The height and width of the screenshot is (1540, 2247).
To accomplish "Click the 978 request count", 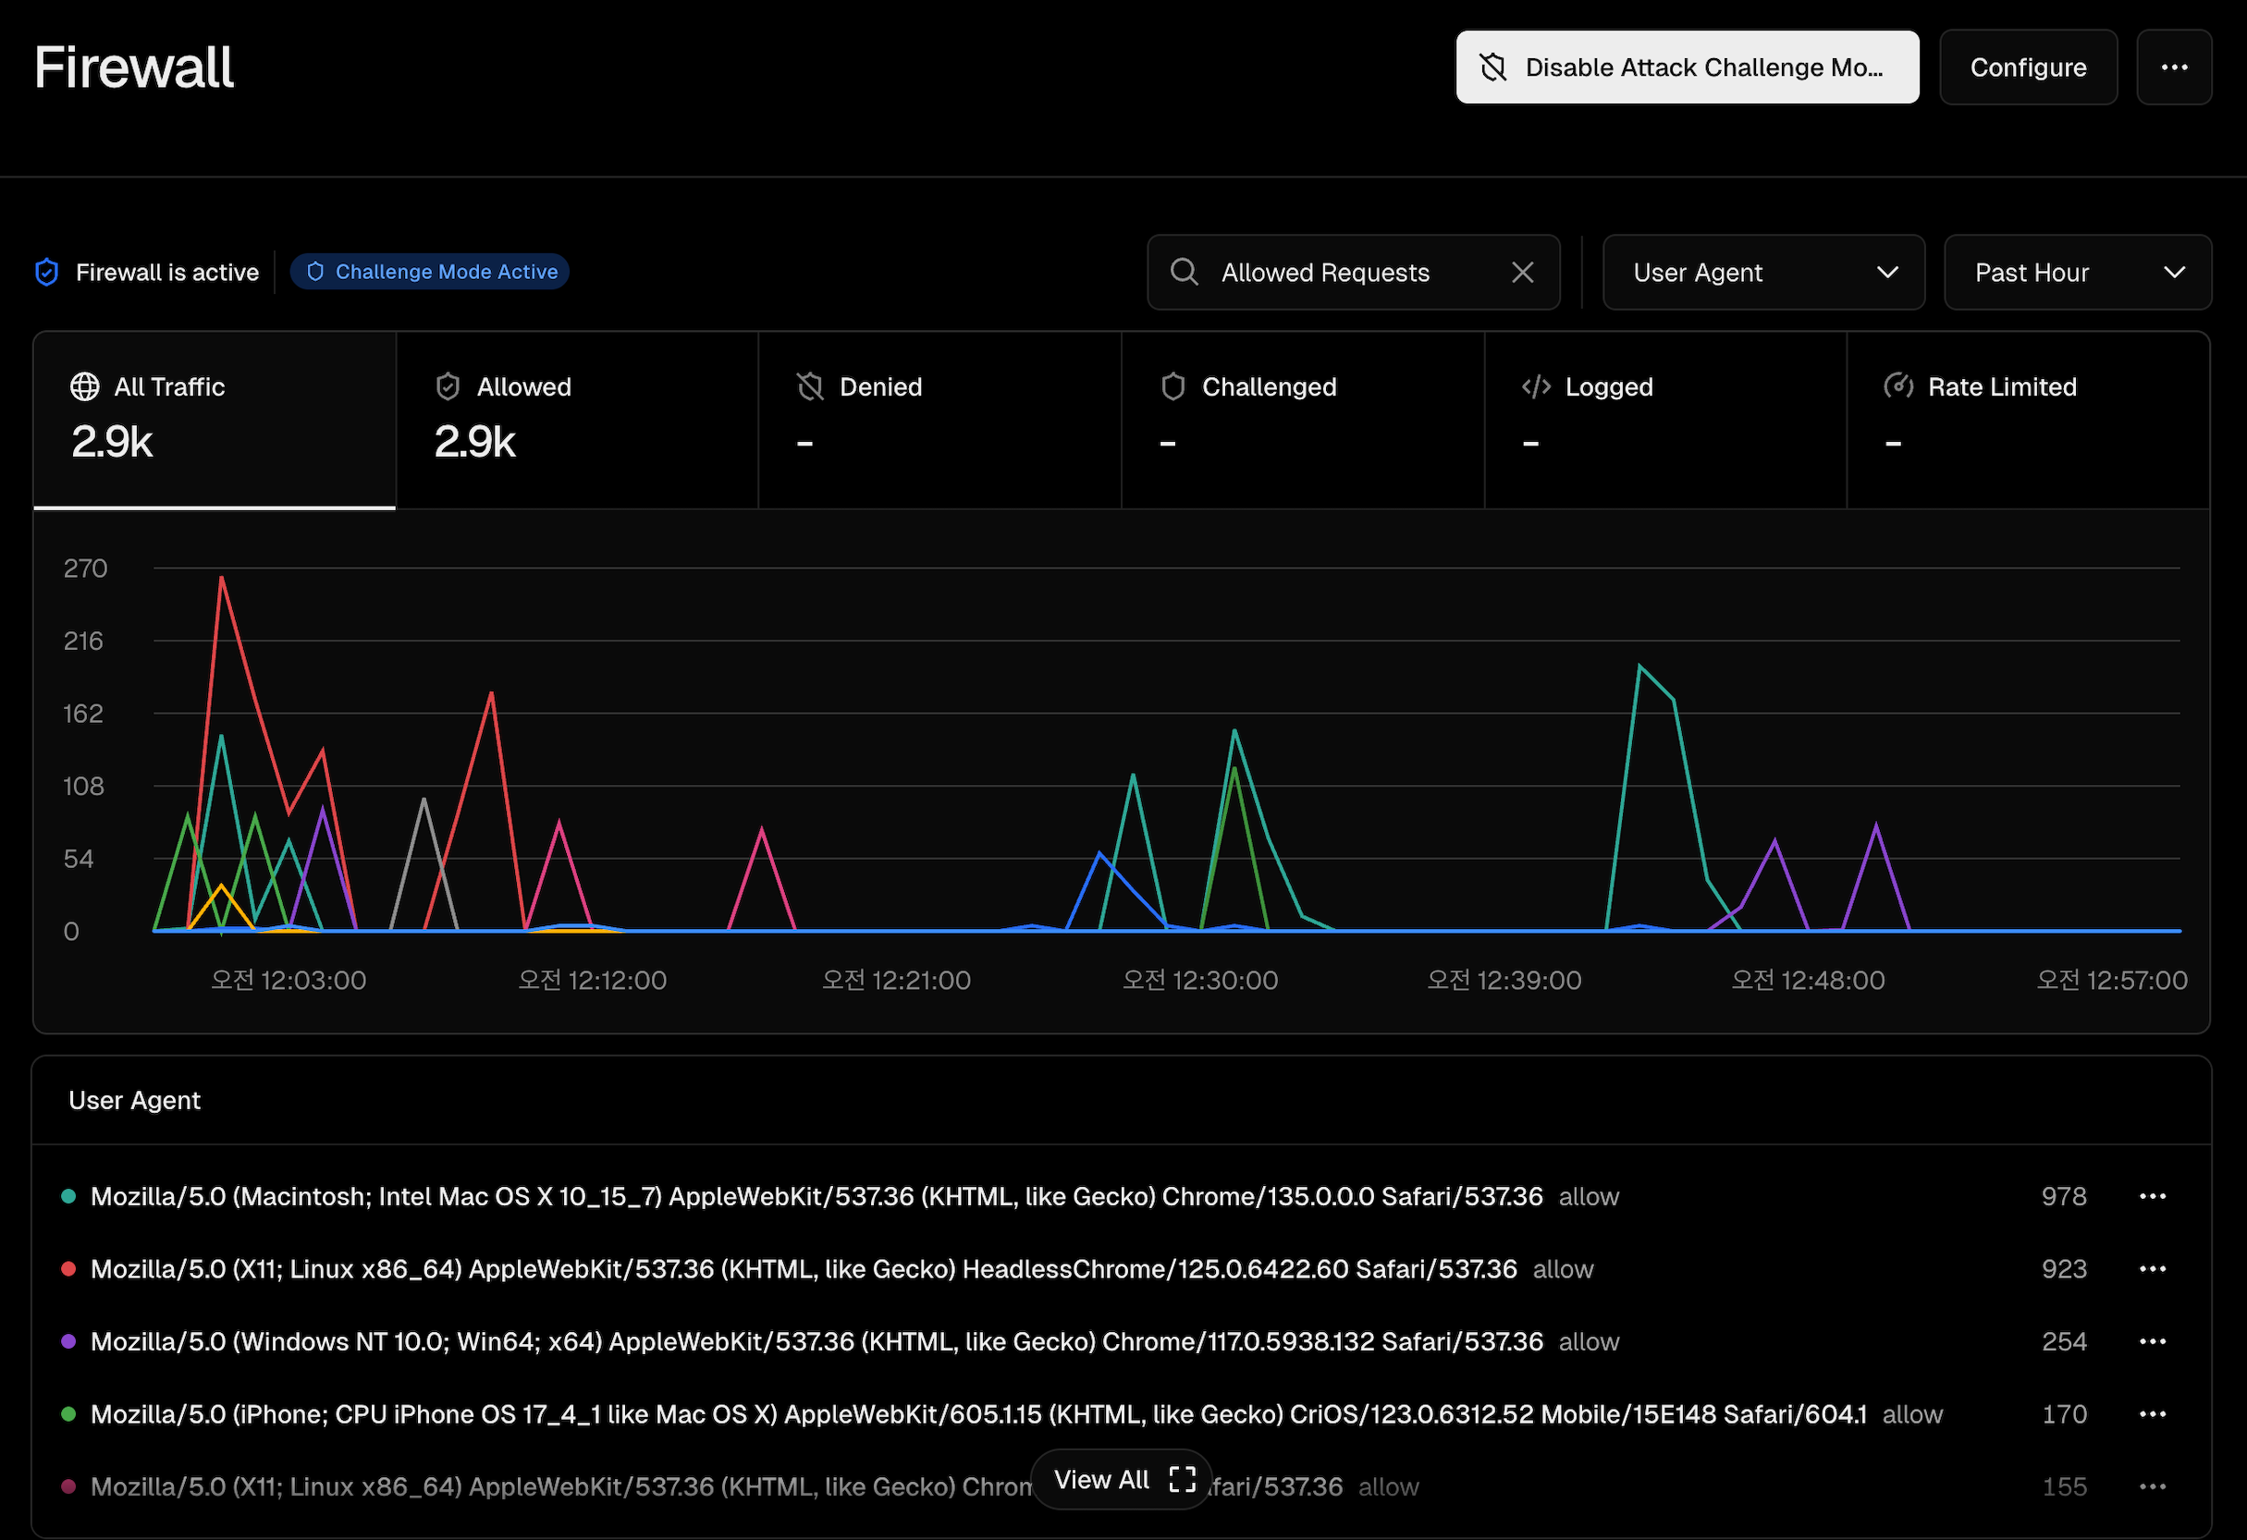I will tap(2064, 1197).
